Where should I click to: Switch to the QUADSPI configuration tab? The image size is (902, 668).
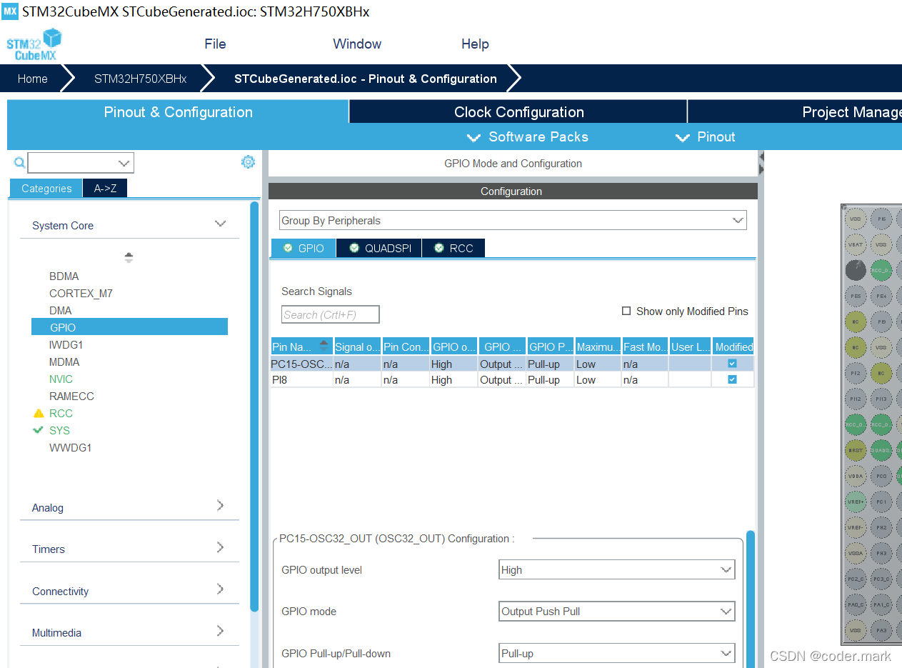pyautogui.click(x=379, y=248)
